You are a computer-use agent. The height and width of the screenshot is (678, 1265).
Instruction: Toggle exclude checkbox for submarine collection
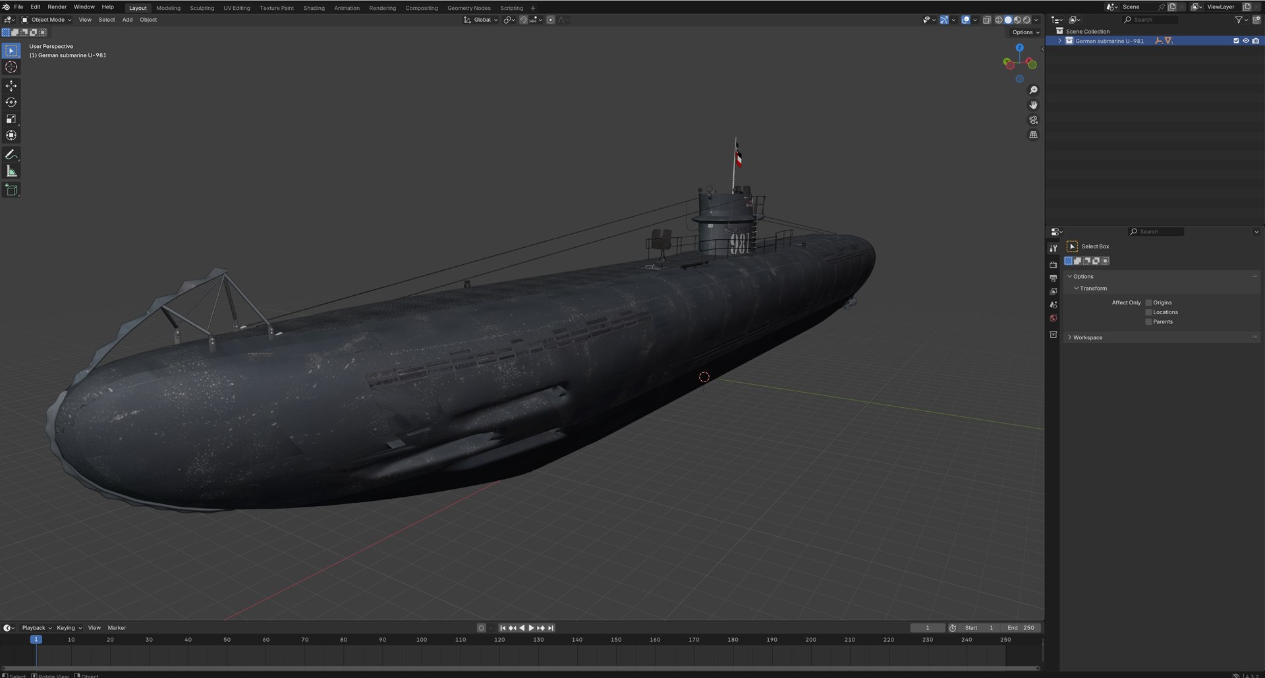click(x=1236, y=41)
